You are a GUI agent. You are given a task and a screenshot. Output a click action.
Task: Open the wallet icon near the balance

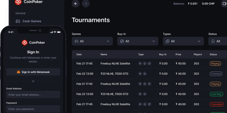pos(224,4)
